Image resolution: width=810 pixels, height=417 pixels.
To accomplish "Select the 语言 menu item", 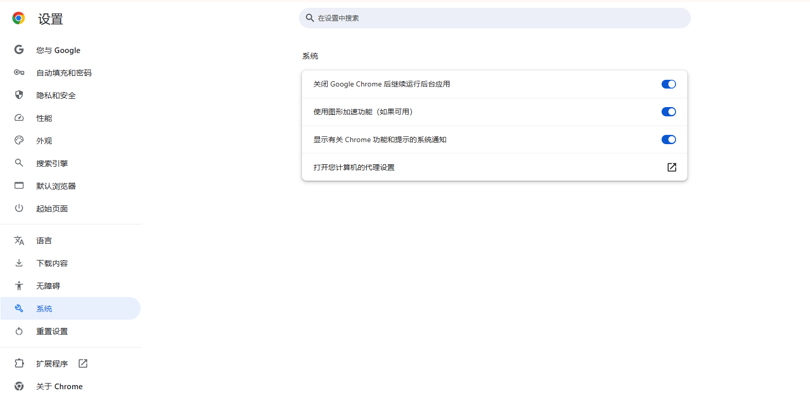I will tap(71, 240).
